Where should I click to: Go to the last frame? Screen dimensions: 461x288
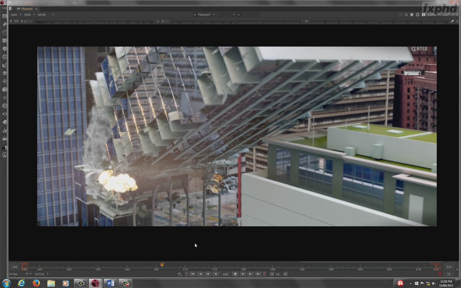258,274
